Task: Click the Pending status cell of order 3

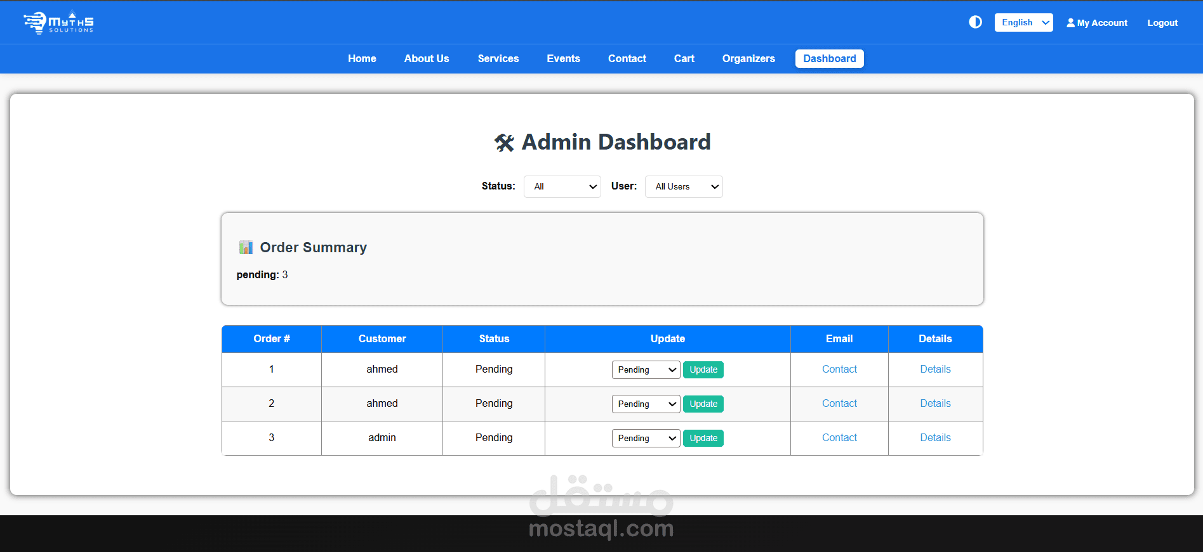Action: point(494,437)
